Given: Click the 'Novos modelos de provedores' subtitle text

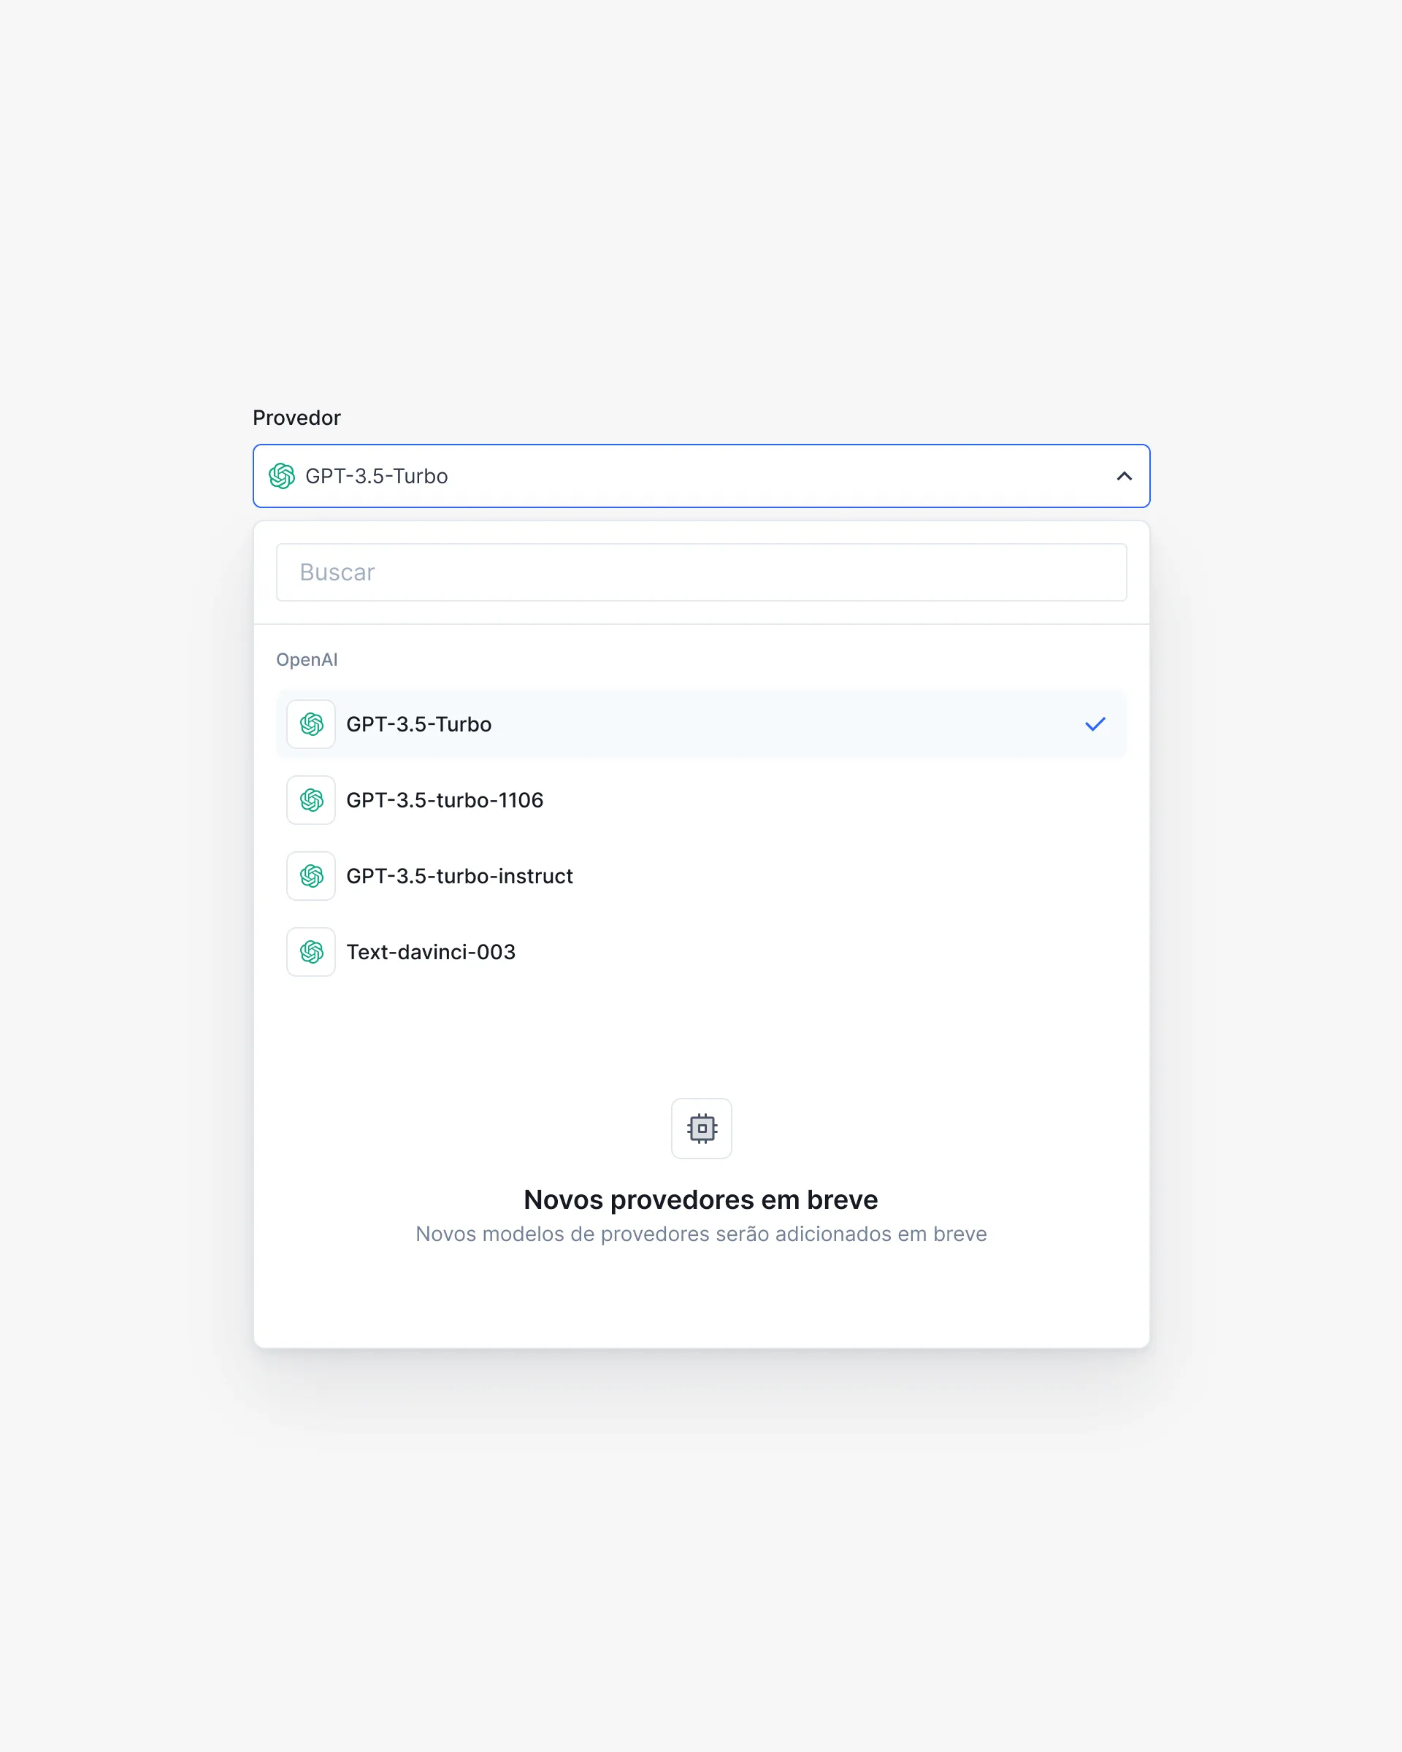Looking at the screenshot, I should 700,1234.
